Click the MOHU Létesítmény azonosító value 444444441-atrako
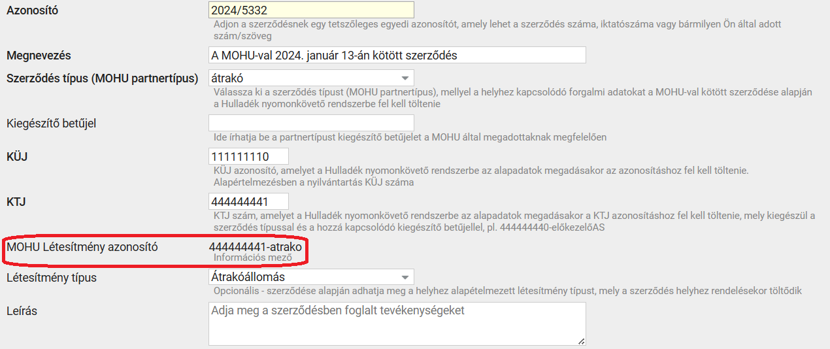Screen dimensions: 830x349 tap(256, 247)
